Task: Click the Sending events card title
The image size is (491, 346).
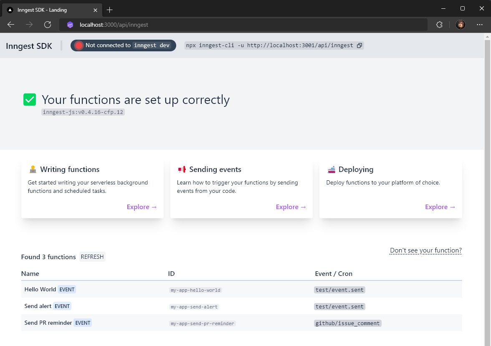Action: pos(215,169)
